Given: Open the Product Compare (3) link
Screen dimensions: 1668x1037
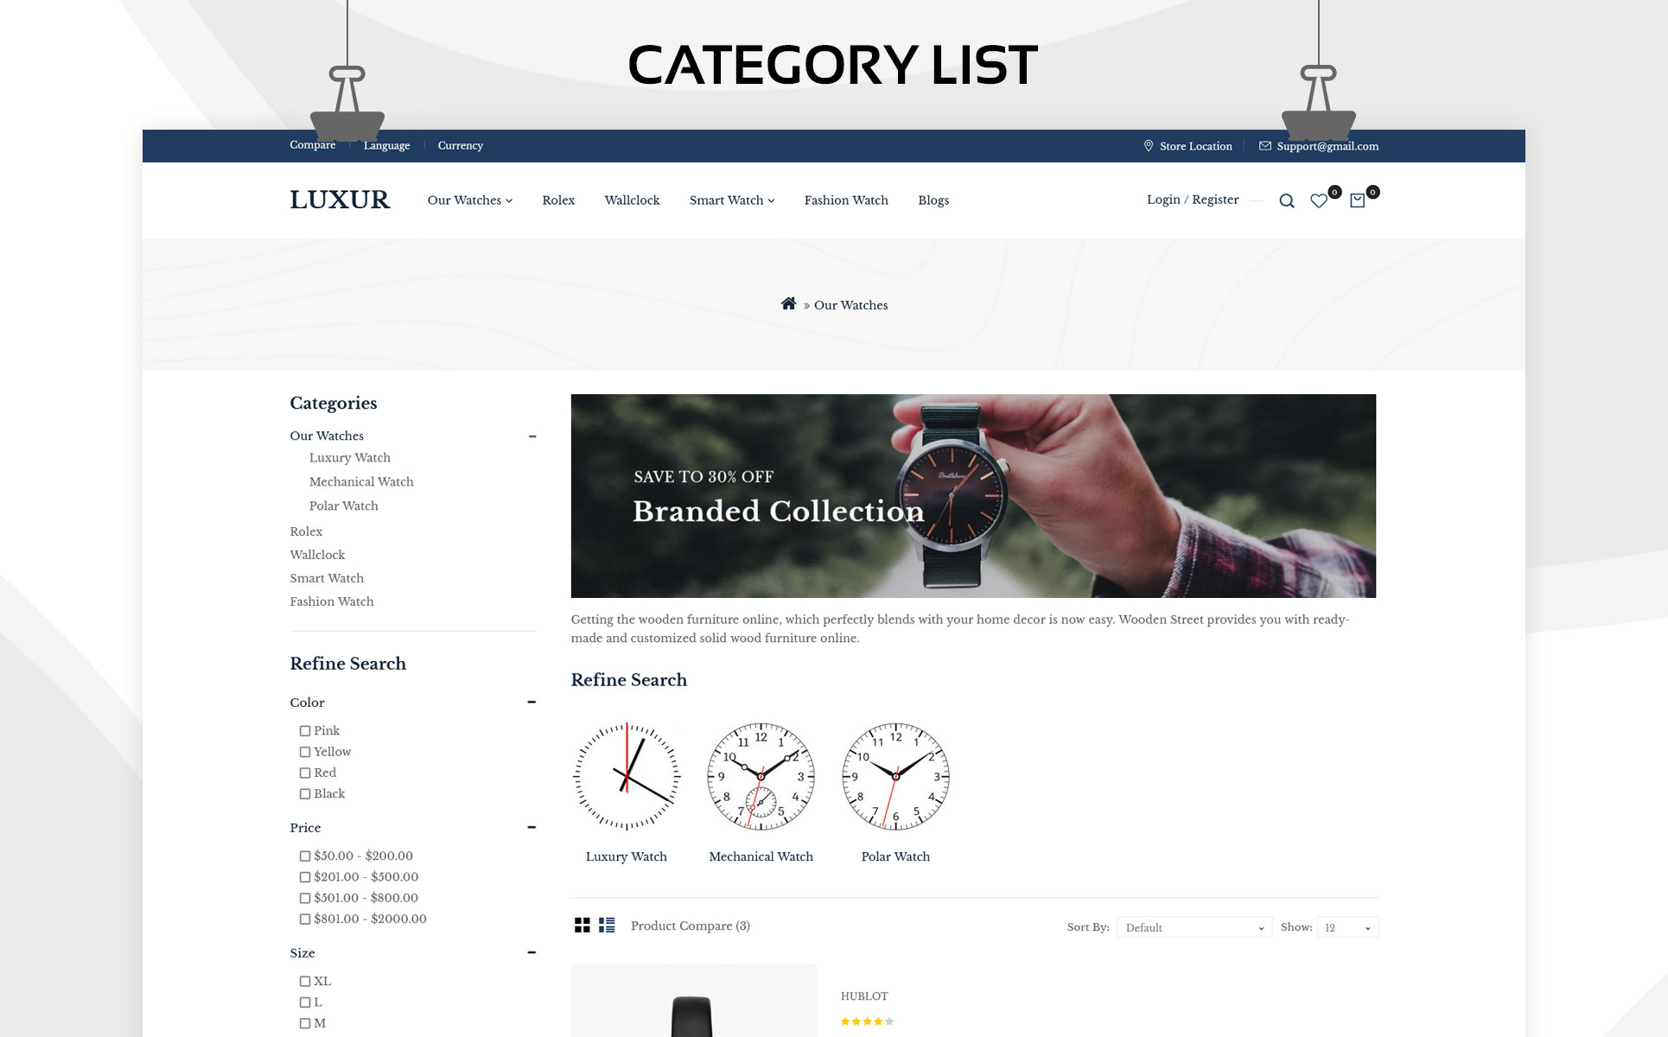Looking at the screenshot, I should click(691, 926).
